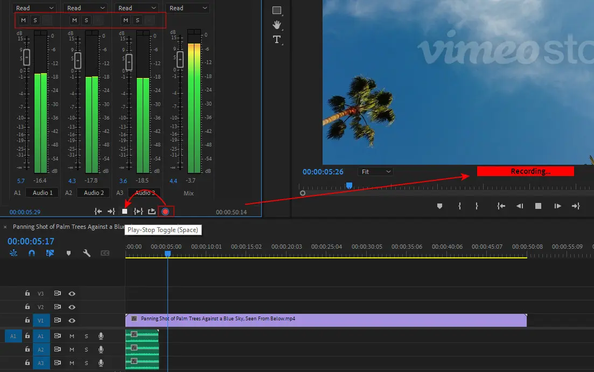The height and width of the screenshot is (372, 594).
Task: Toggle A1 source patching button
Action: click(x=13, y=336)
